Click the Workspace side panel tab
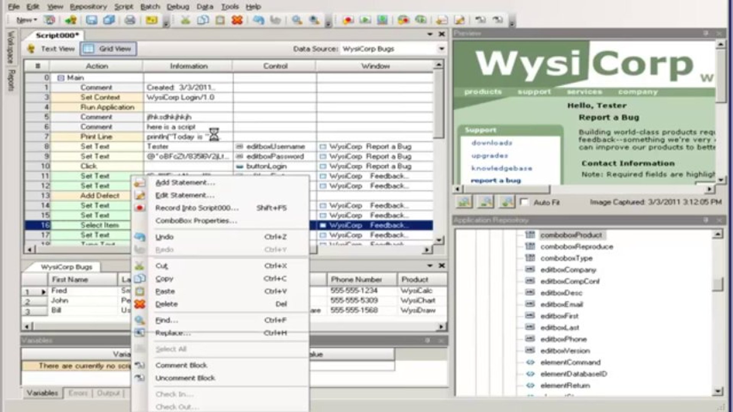733x412 pixels. [11, 47]
